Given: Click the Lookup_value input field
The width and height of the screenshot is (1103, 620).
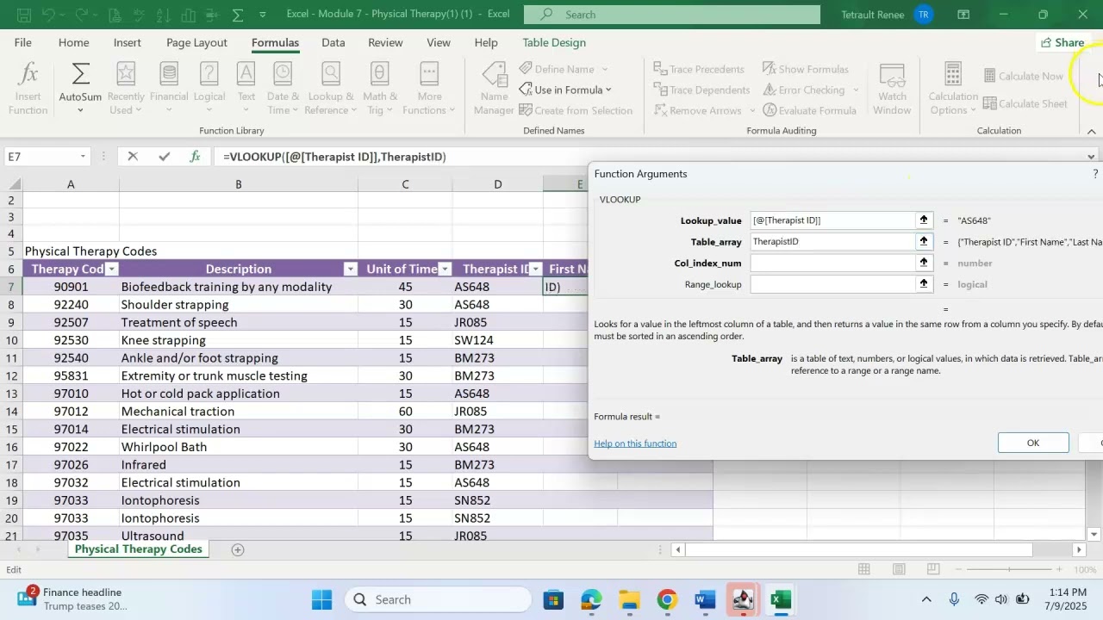Looking at the screenshot, I should pos(832,220).
